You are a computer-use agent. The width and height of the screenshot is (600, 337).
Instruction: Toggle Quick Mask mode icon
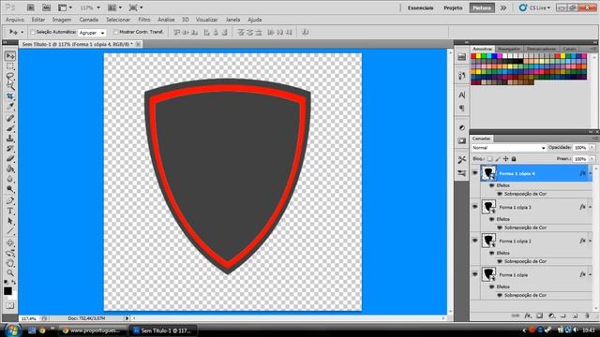[x=9, y=306]
